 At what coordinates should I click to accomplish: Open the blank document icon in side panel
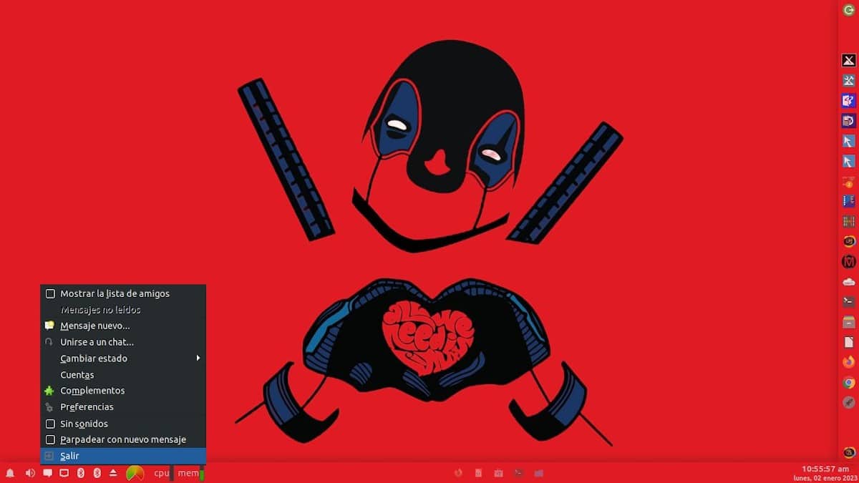click(x=849, y=342)
